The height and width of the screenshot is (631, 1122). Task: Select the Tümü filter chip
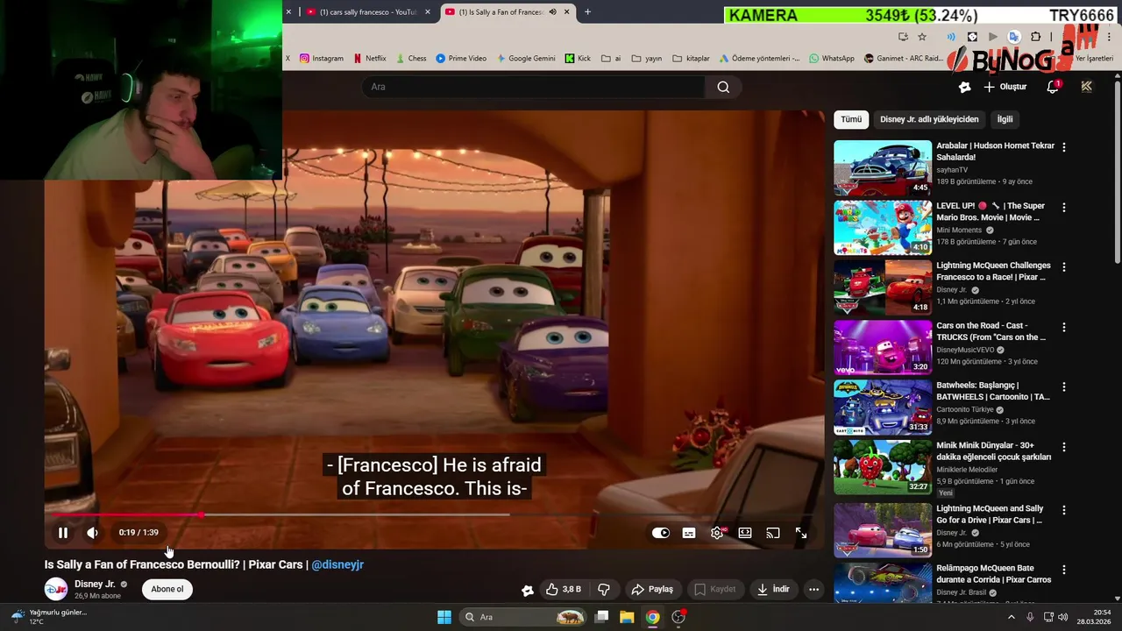pos(851,119)
